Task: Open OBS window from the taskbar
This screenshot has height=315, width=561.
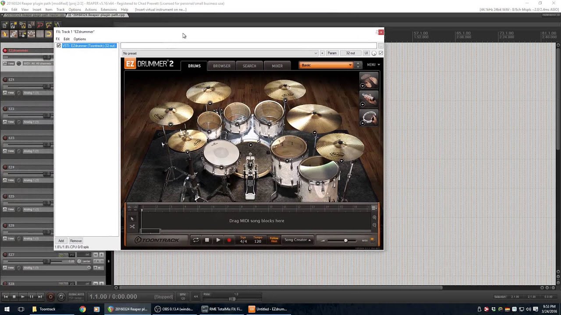Action: point(174,309)
